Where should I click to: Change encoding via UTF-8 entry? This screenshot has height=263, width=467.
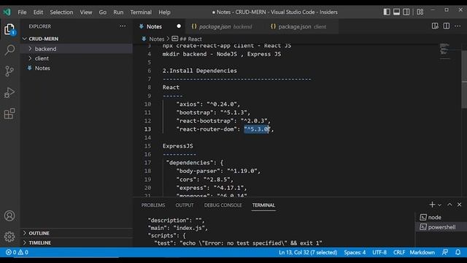[x=379, y=252]
